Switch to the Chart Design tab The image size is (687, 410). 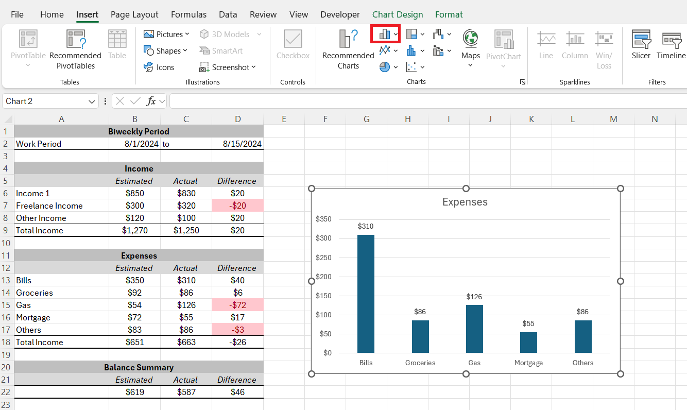398,14
